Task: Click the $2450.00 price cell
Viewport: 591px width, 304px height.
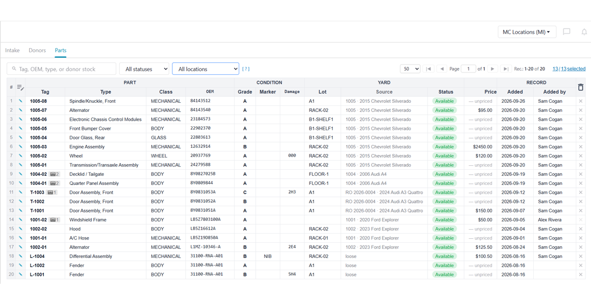Action: click(x=483, y=147)
